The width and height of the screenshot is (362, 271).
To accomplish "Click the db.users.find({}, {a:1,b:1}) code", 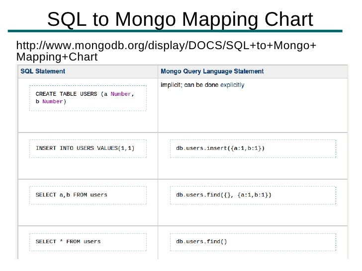I will pos(223,195).
